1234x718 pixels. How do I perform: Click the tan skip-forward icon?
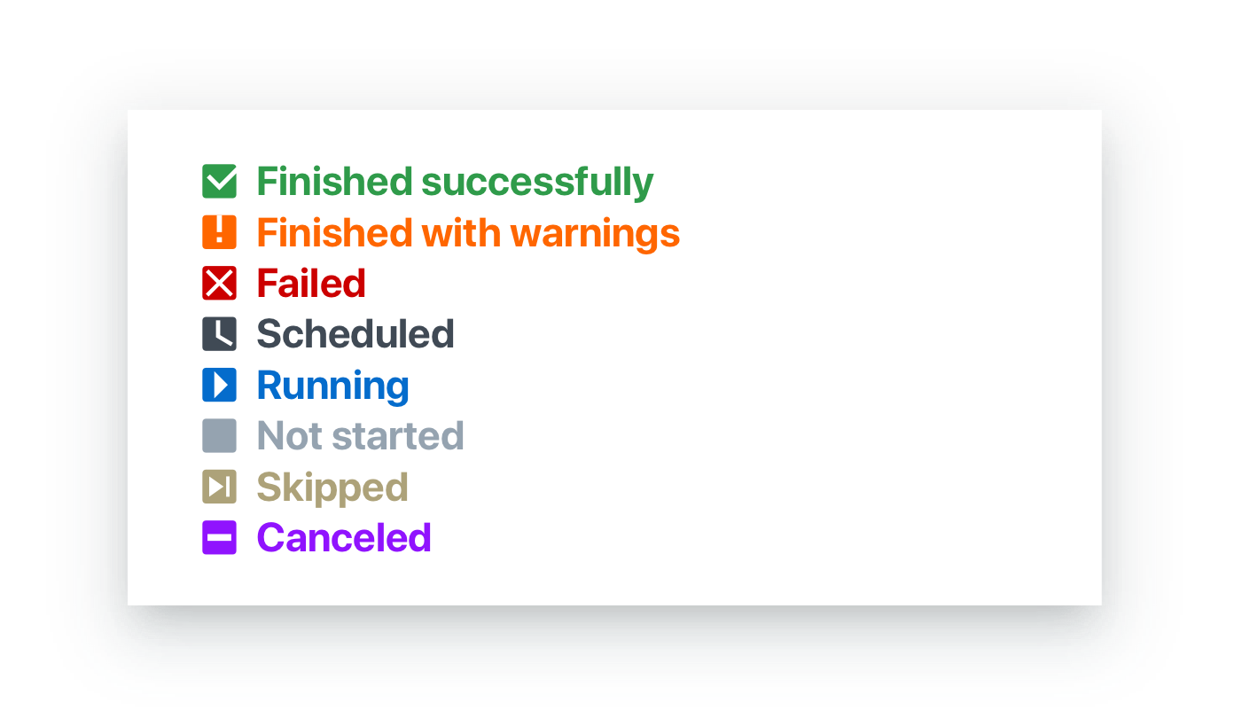coord(219,487)
